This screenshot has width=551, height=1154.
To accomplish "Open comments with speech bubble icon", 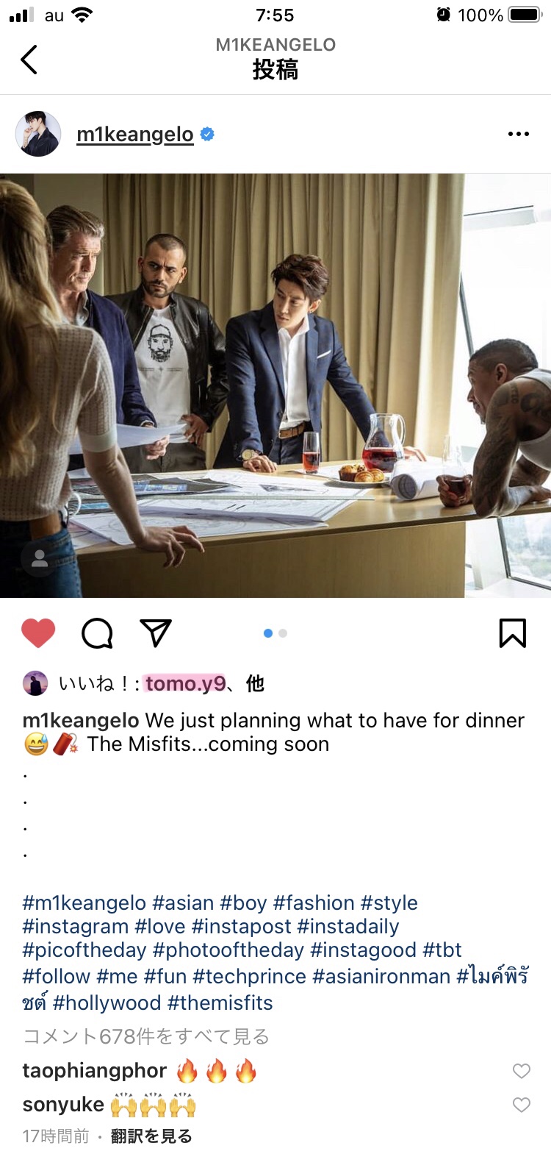I will pyautogui.click(x=97, y=633).
